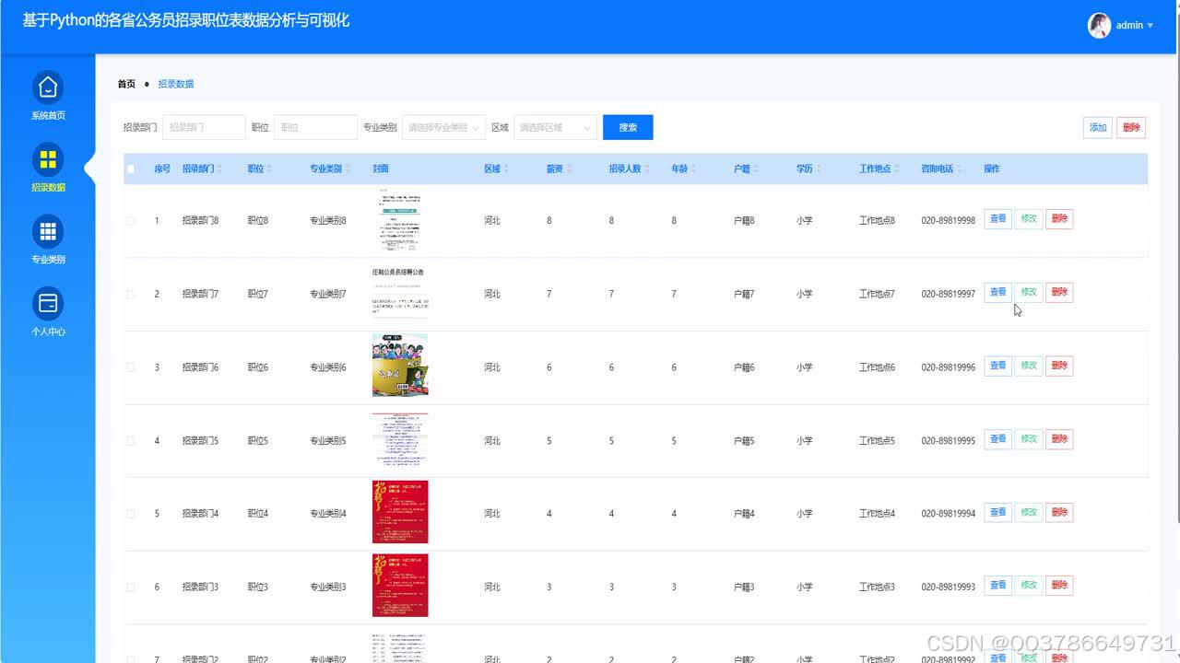Viewport: 1180px width, 663px height.
Task: Click the 招录数据 breadcrumb link
Action: pos(176,84)
